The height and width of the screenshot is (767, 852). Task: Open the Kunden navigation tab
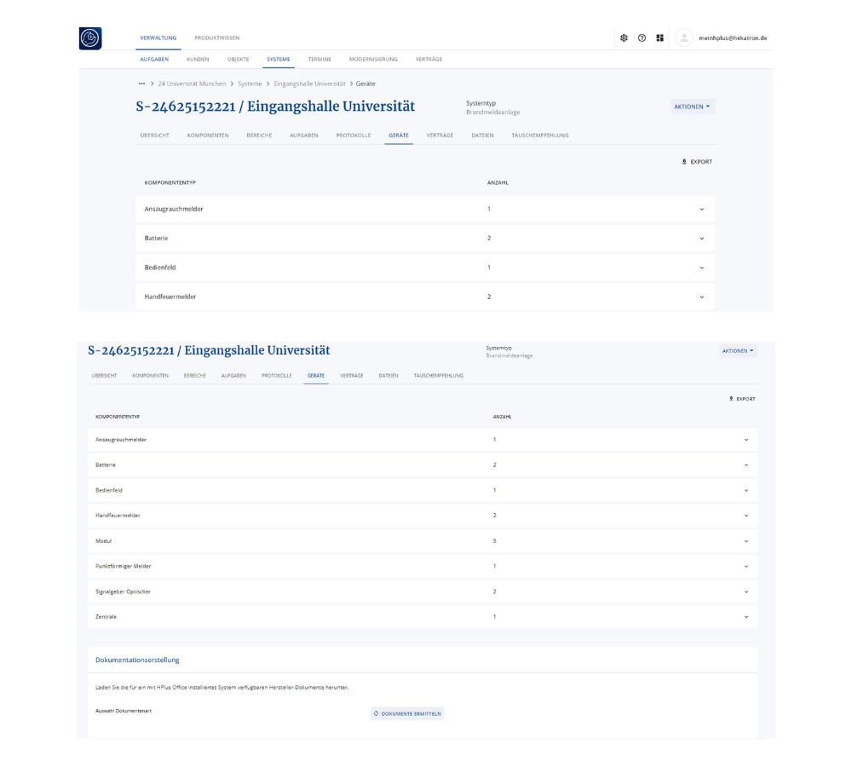point(198,60)
